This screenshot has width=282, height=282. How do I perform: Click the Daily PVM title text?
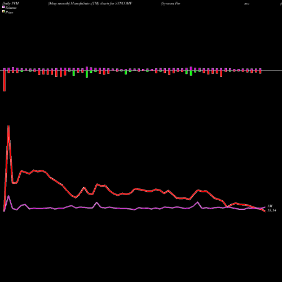pyautogui.click(x=11, y=3)
